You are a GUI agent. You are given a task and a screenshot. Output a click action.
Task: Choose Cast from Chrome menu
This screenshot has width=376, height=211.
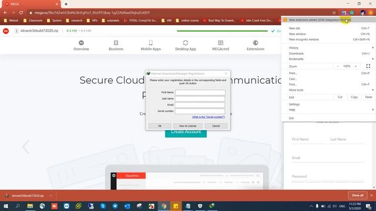pos(328,79)
